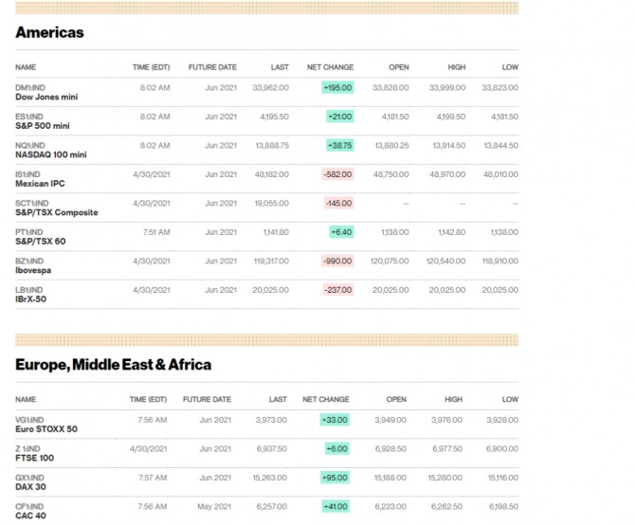Open the CAC 40 futures link

pos(30,516)
